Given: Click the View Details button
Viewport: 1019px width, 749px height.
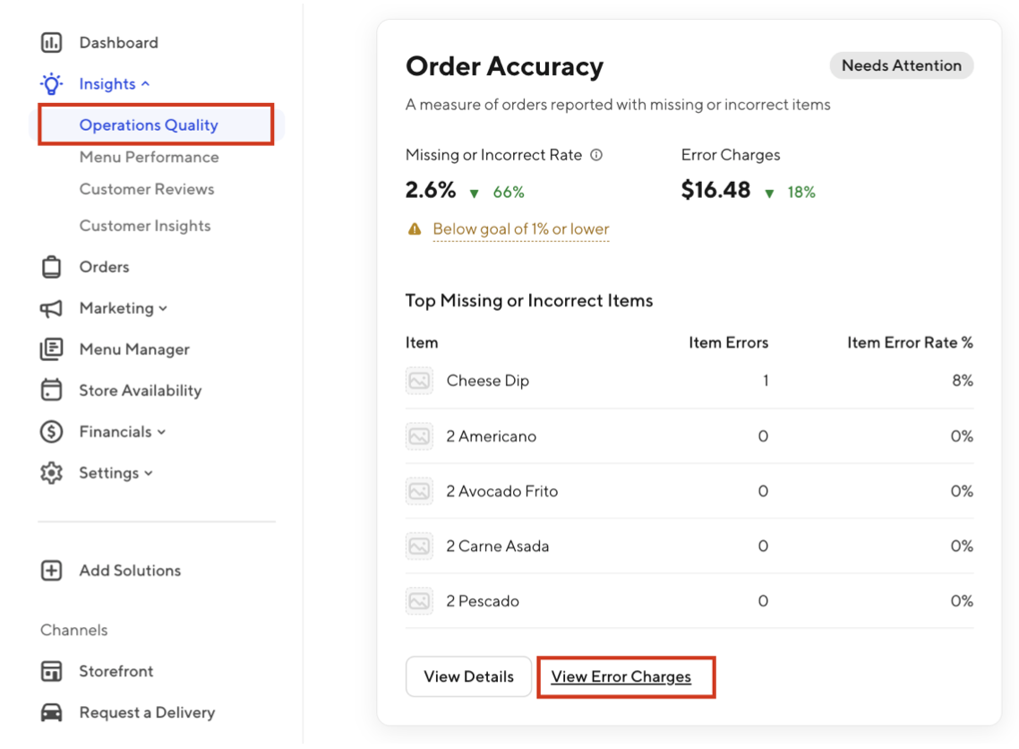Looking at the screenshot, I should (x=468, y=676).
